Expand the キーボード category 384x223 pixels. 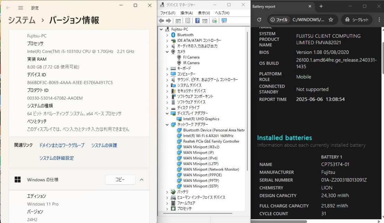(x=167, y=69)
